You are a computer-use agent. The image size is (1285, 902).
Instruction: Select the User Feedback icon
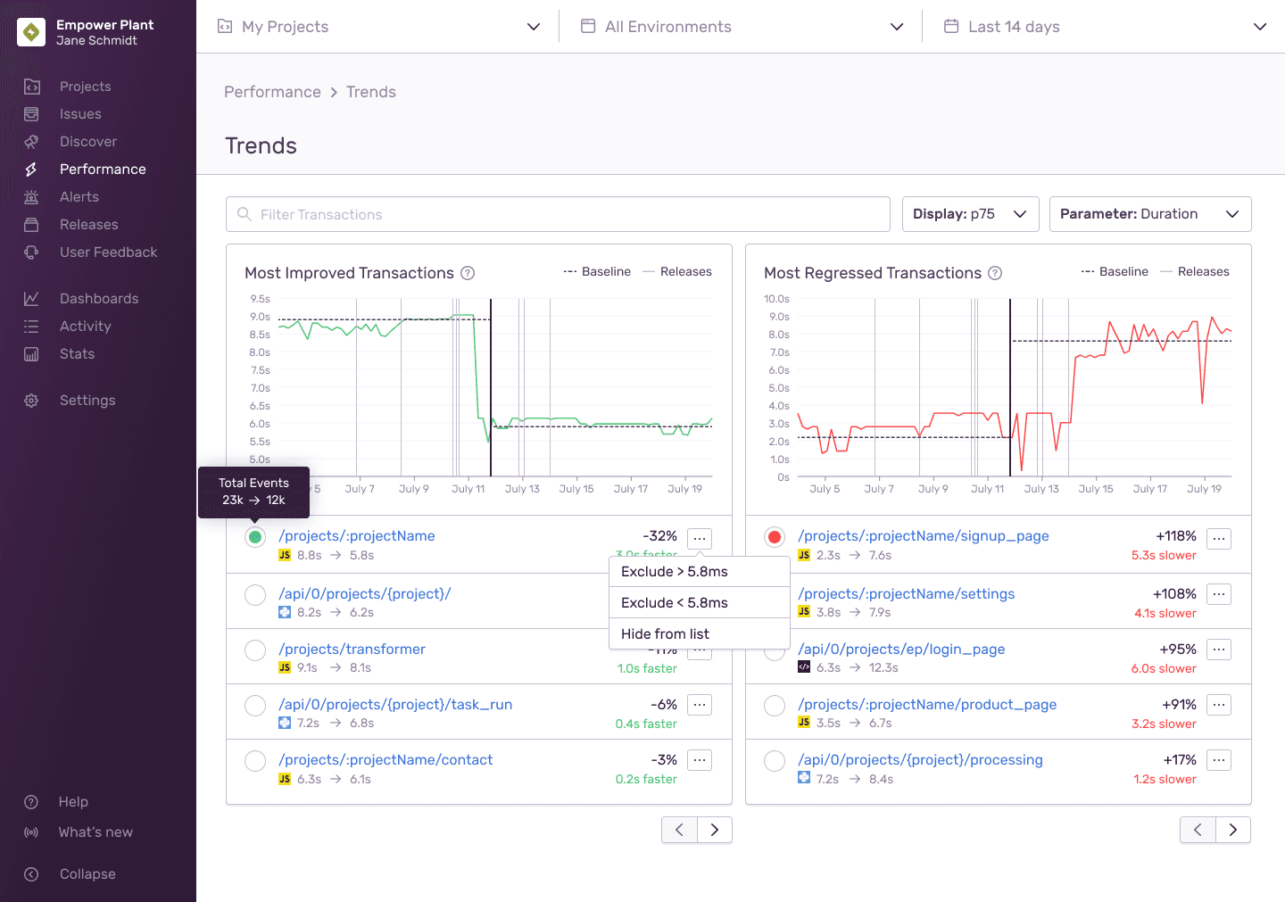(30, 252)
